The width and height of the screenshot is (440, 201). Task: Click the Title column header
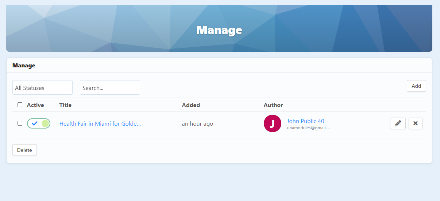point(65,105)
